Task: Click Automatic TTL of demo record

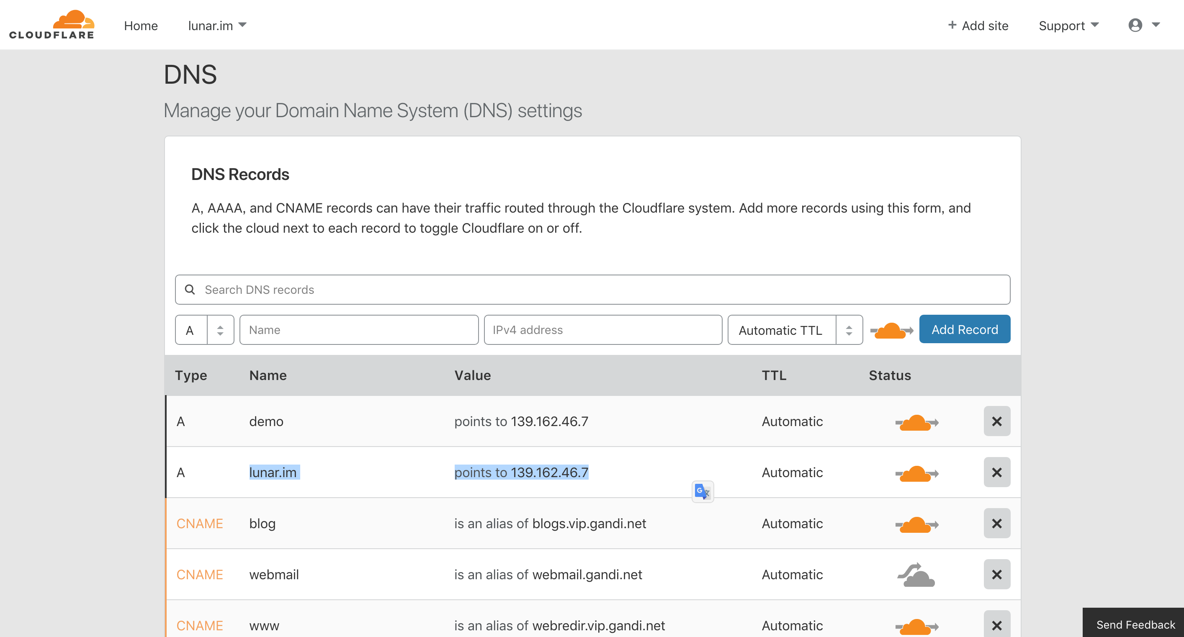Action: coord(793,421)
